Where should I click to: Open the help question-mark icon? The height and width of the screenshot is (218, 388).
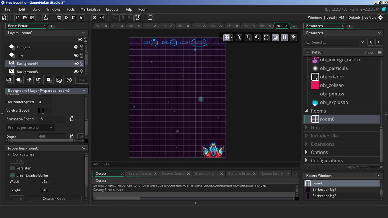[x=102, y=18]
